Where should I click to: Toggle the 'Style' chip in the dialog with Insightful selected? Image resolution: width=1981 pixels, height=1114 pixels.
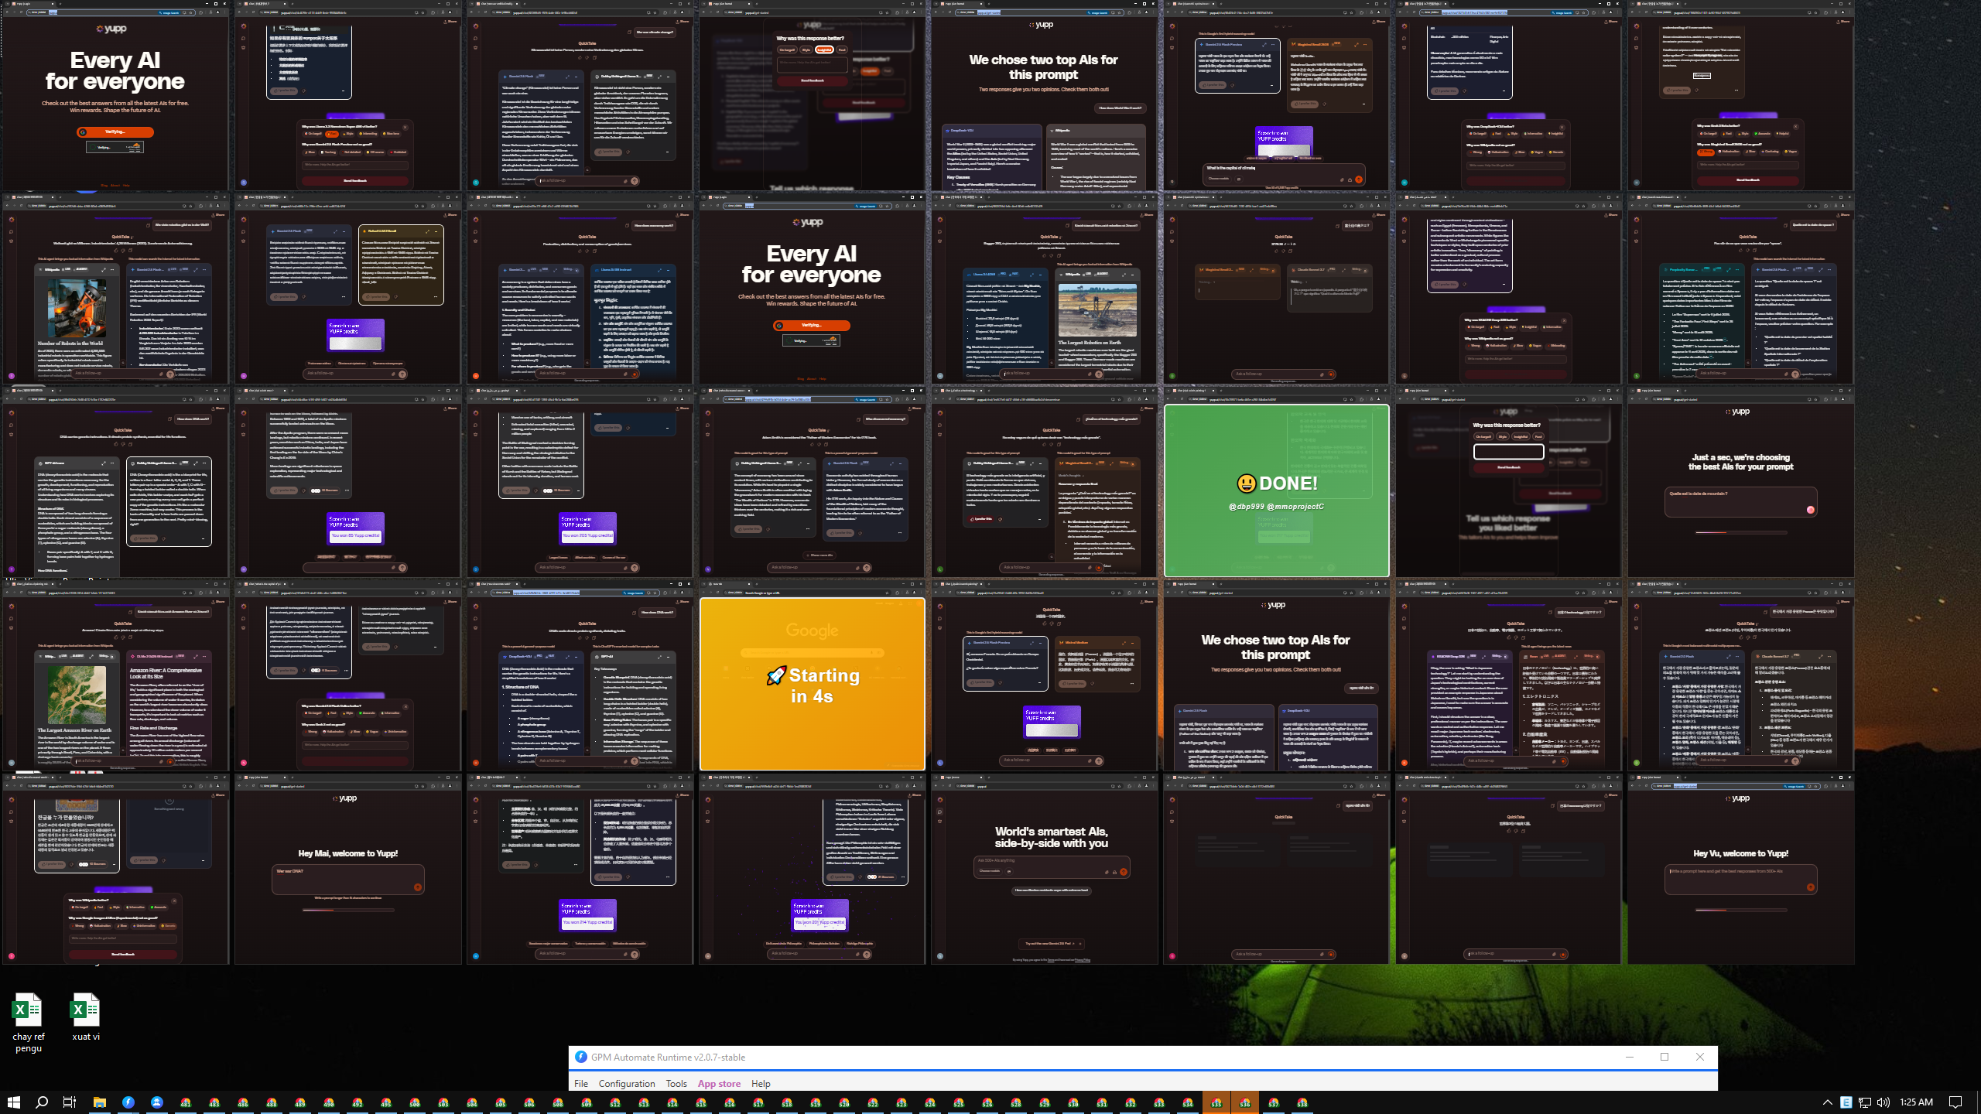click(x=806, y=50)
